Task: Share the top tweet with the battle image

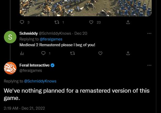Action: pos(128,22)
